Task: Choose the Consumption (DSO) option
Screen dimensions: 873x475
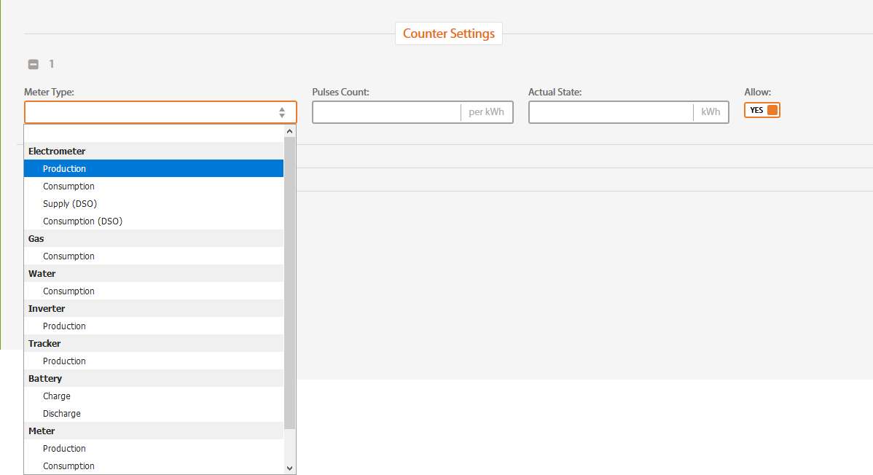Action: (x=82, y=221)
